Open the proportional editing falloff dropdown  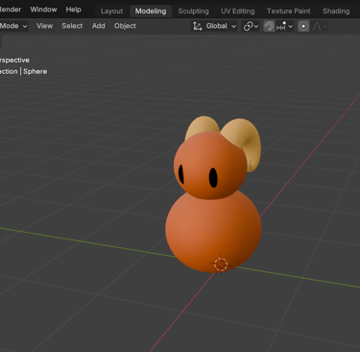(320, 26)
